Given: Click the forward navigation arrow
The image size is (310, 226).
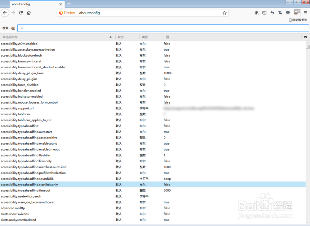Looking at the screenshot, I should (x=13, y=13).
